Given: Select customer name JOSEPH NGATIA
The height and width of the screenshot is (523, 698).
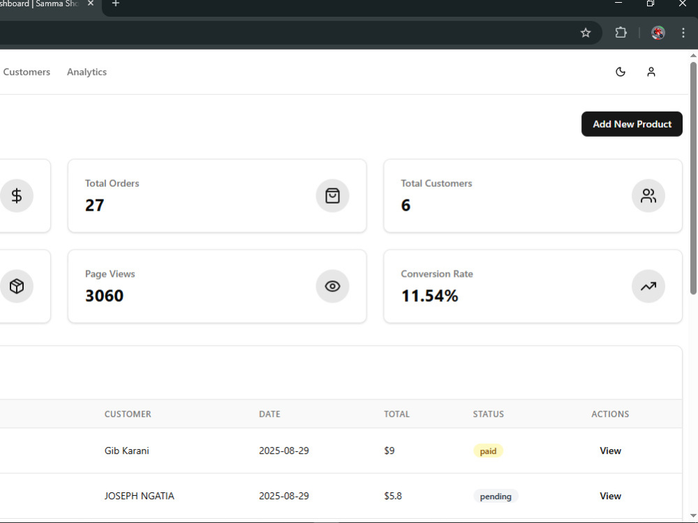Looking at the screenshot, I should point(140,496).
